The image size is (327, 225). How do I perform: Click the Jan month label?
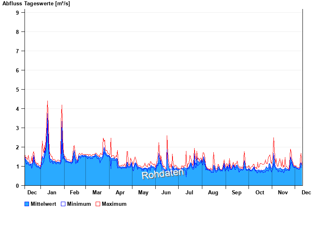point(52,192)
